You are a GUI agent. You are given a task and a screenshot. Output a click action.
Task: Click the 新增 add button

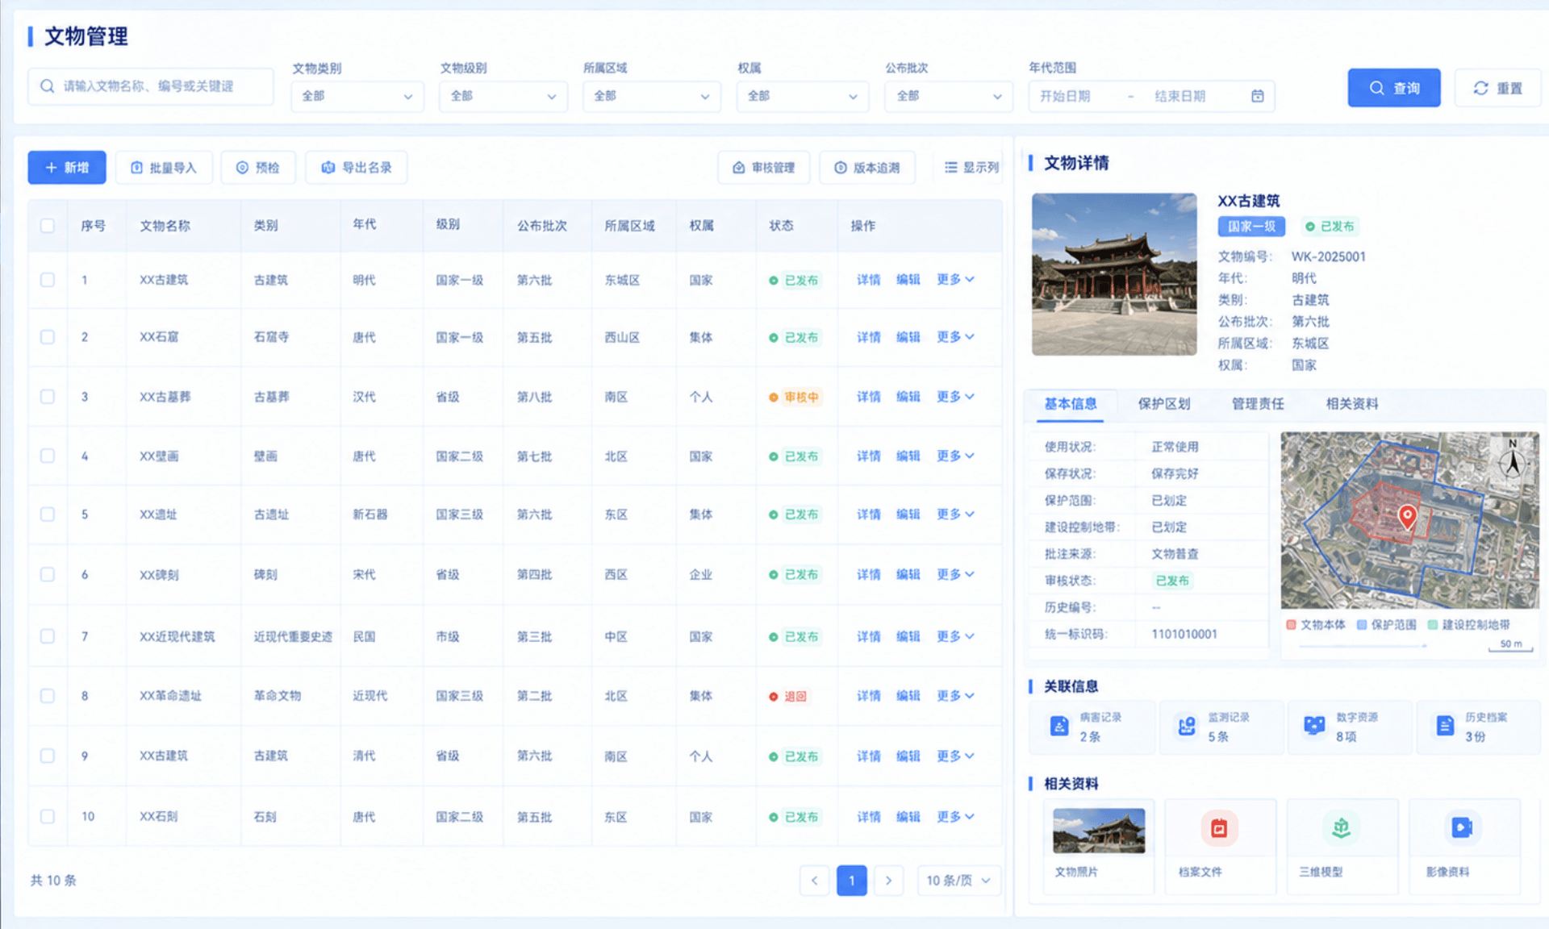coord(67,168)
